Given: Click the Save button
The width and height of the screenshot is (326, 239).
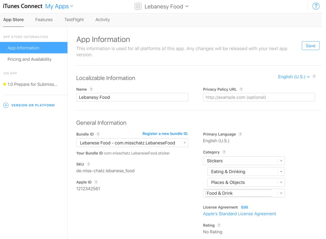Looking at the screenshot, I should [x=310, y=46].
